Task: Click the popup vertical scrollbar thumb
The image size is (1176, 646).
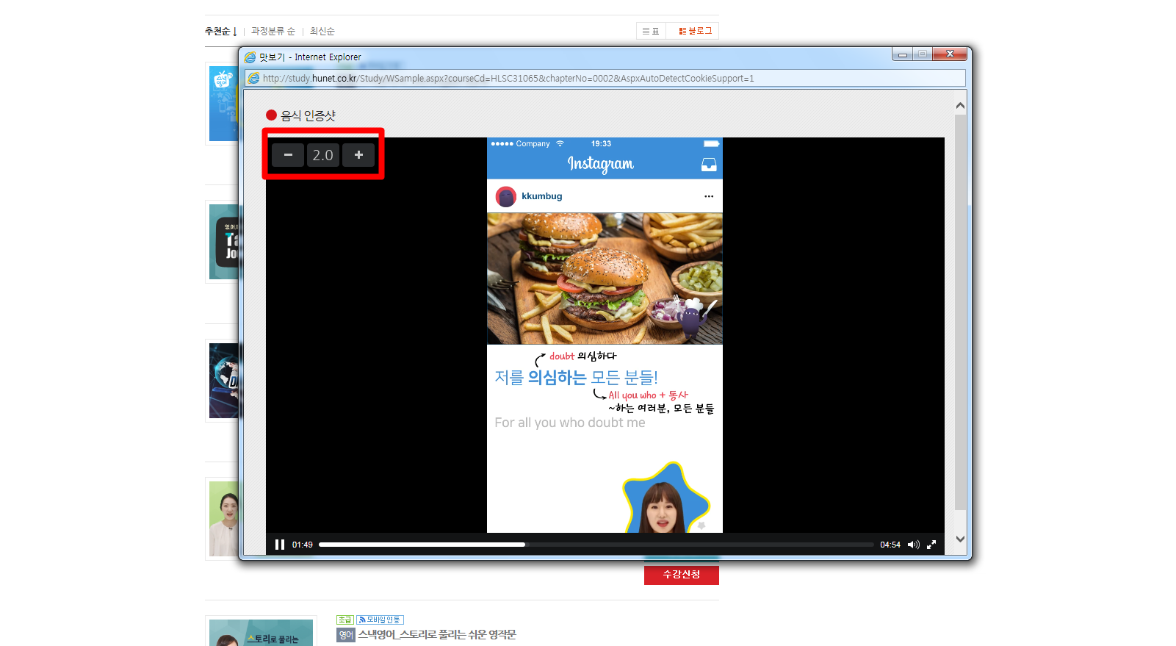Action: (960, 312)
